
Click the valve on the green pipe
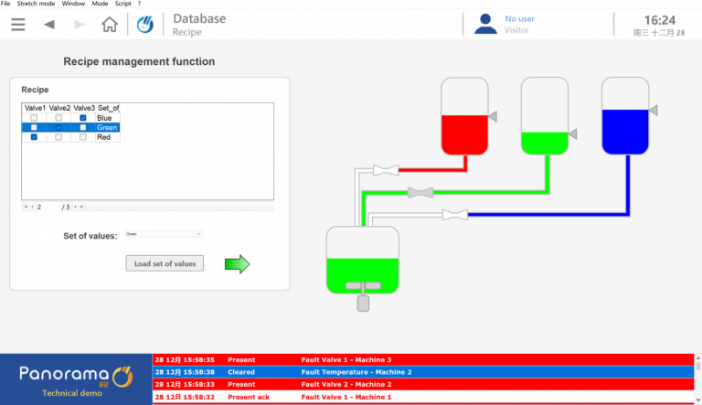point(420,192)
